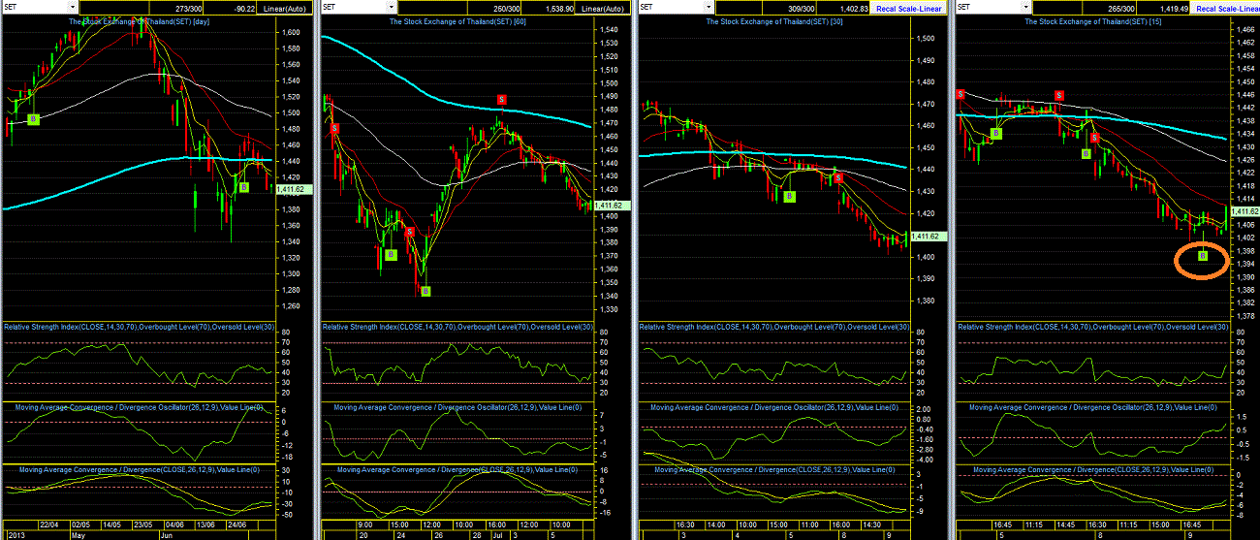Click the sell marker in the 30-minute chart
This screenshot has width=1260, height=540.
tap(838, 177)
